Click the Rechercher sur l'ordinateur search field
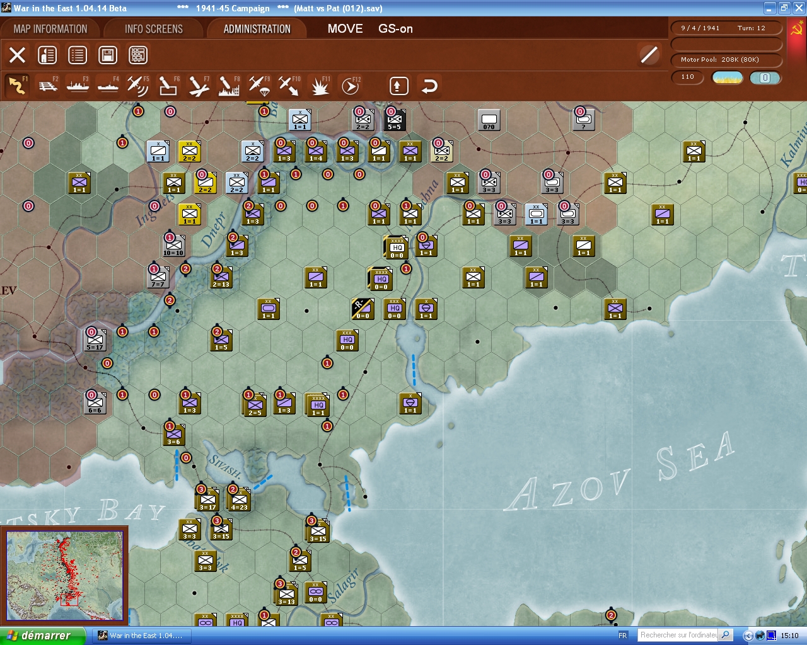The height and width of the screenshot is (645, 807). point(678,635)
